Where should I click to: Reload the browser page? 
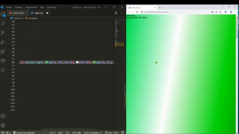coord(137,12)
